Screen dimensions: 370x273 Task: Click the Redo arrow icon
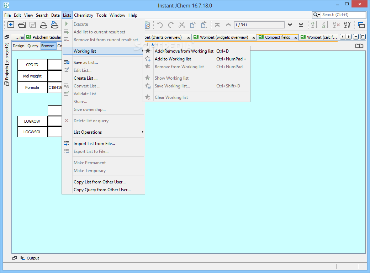pyautogui.click(x=171, y=25)
